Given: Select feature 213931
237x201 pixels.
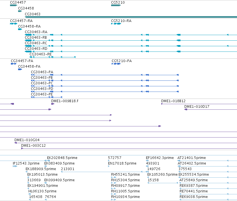Looking at the screenshot, I should point(105,172).
